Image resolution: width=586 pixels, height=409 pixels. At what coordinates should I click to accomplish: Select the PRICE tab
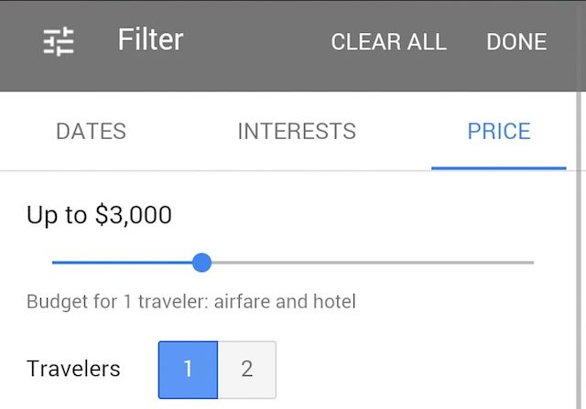click(x=498, y=131)
